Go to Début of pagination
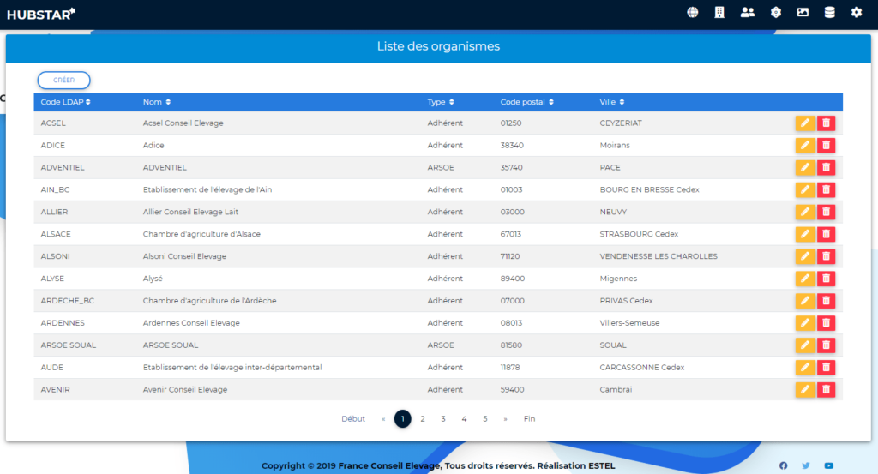Viewport: 878px width, 474px height. (353, 418)
